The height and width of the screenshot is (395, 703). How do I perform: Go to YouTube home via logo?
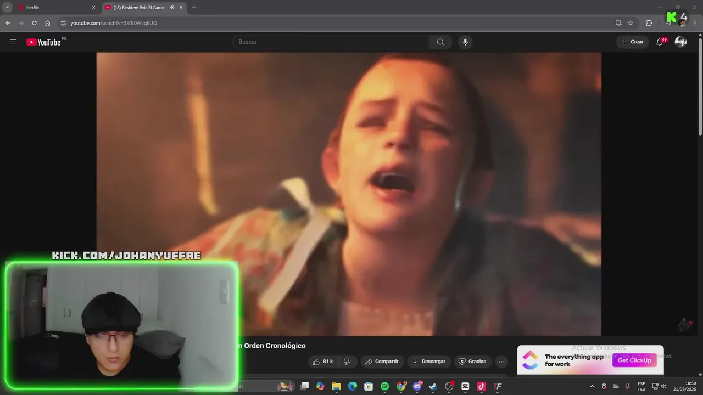[43, 42]
